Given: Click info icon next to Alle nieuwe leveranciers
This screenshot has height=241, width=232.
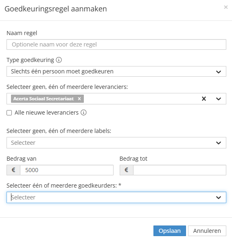Looking at the screenshot, I should (83, 113).
